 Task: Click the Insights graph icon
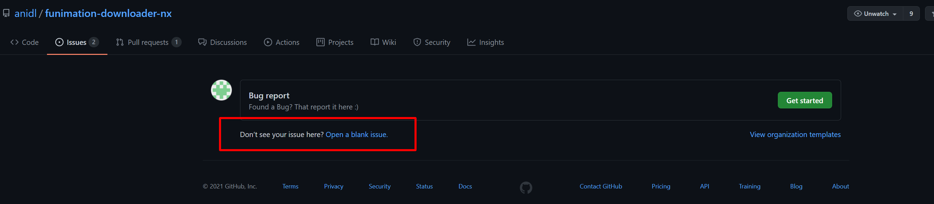point(471,42)
